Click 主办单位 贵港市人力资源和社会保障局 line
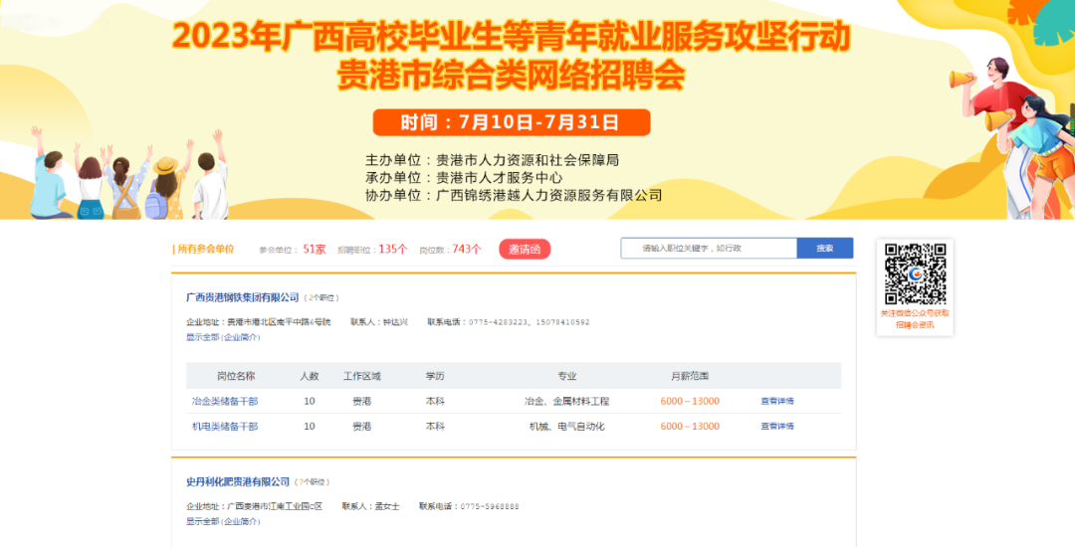The height and width of the screenshot is (547, 1075). (493, 160)
